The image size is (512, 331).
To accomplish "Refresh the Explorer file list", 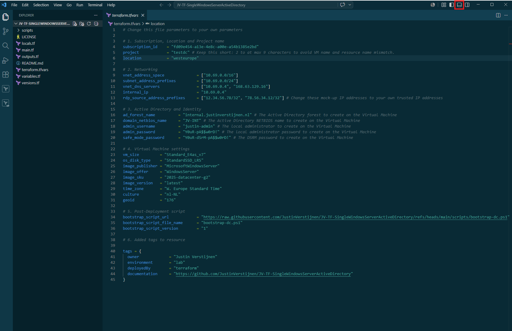I will coord(89,24).
